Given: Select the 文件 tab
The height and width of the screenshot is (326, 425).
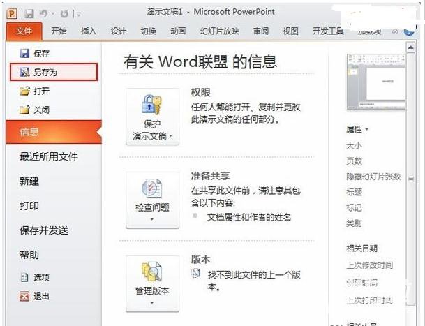Looking at the screenshot, I should tap(24, 31).
